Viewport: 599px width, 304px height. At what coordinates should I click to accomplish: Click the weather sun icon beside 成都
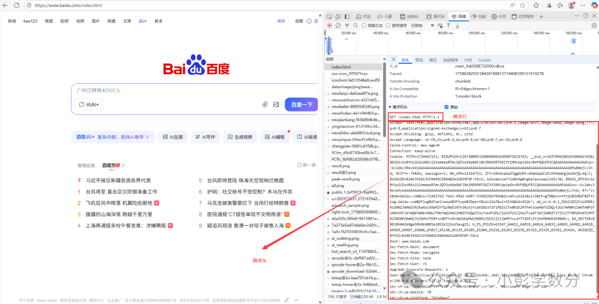(309, 21)
